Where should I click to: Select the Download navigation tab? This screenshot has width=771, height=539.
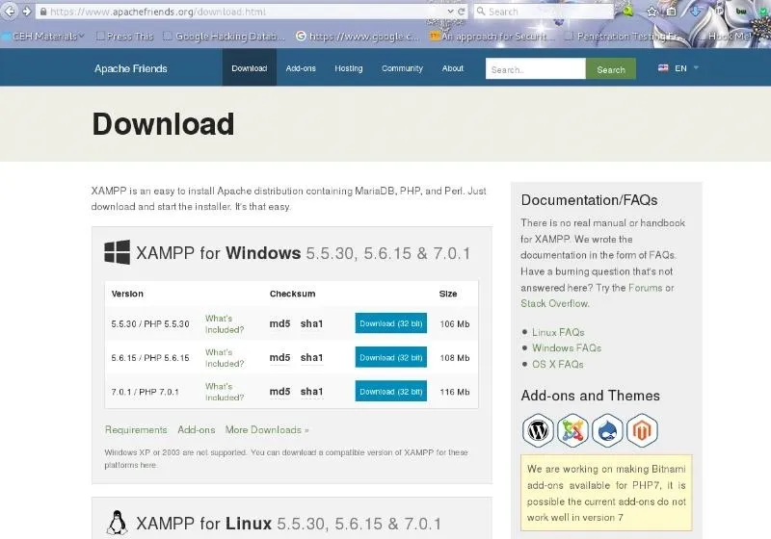[250, 68]
